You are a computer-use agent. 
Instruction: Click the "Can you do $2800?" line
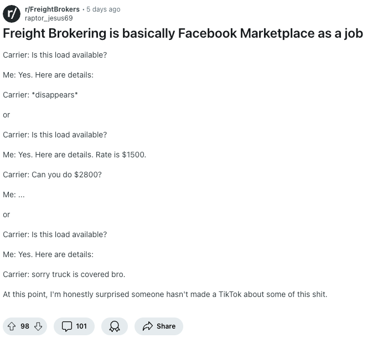(x=53, y=175)
